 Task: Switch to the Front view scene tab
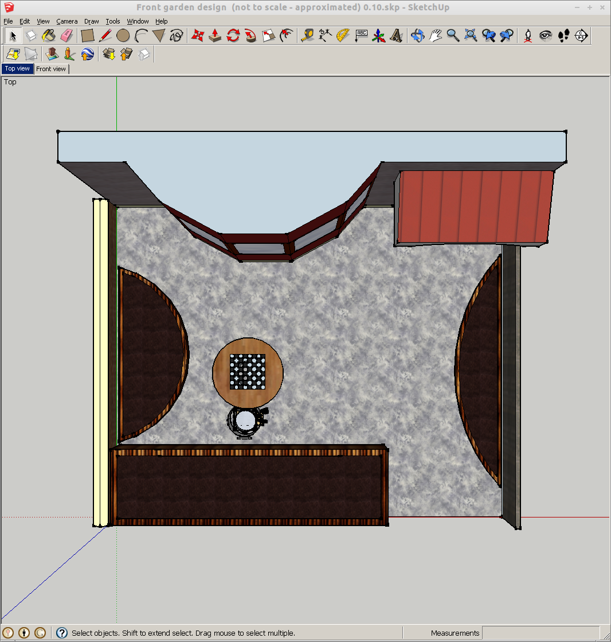[x=51, y=69]
